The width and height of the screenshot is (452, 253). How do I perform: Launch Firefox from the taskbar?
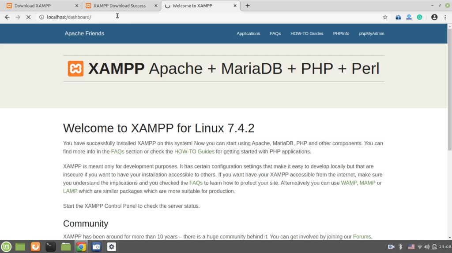point(35,247)
